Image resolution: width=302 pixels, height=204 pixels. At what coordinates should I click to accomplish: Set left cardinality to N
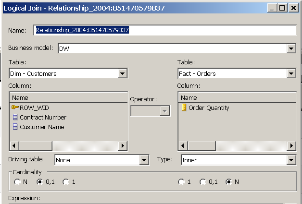(17, 182)
